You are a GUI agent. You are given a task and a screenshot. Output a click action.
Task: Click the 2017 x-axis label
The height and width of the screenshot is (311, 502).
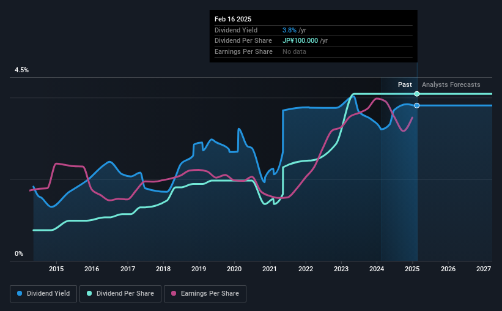coord(128,269)
